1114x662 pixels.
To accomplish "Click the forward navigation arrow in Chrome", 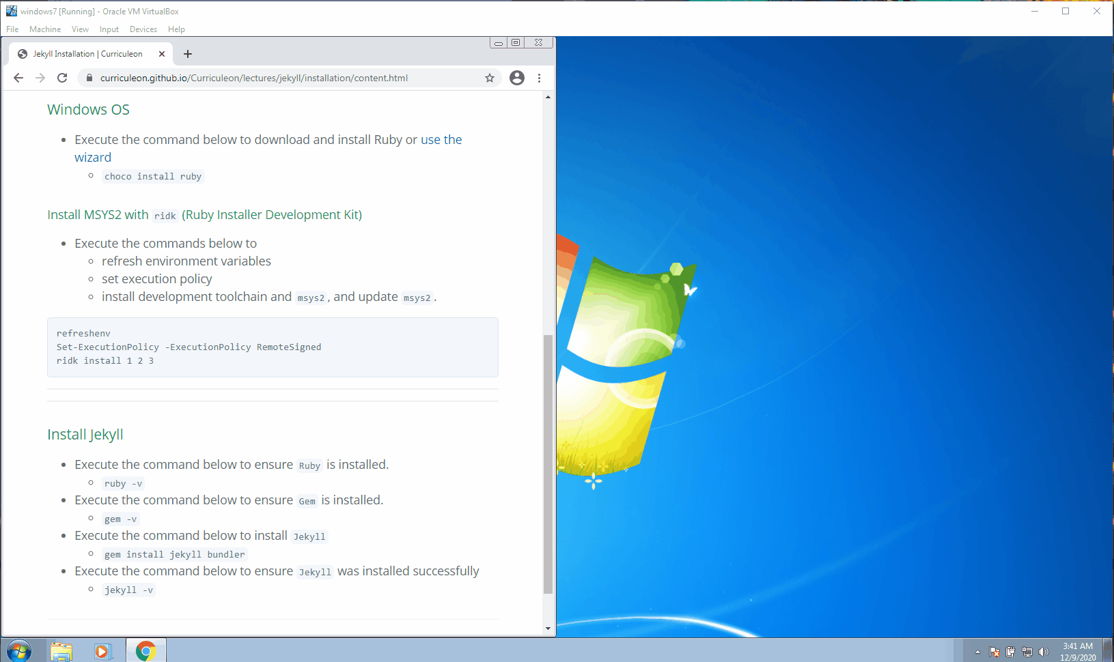I will click(x=40, y=78).
